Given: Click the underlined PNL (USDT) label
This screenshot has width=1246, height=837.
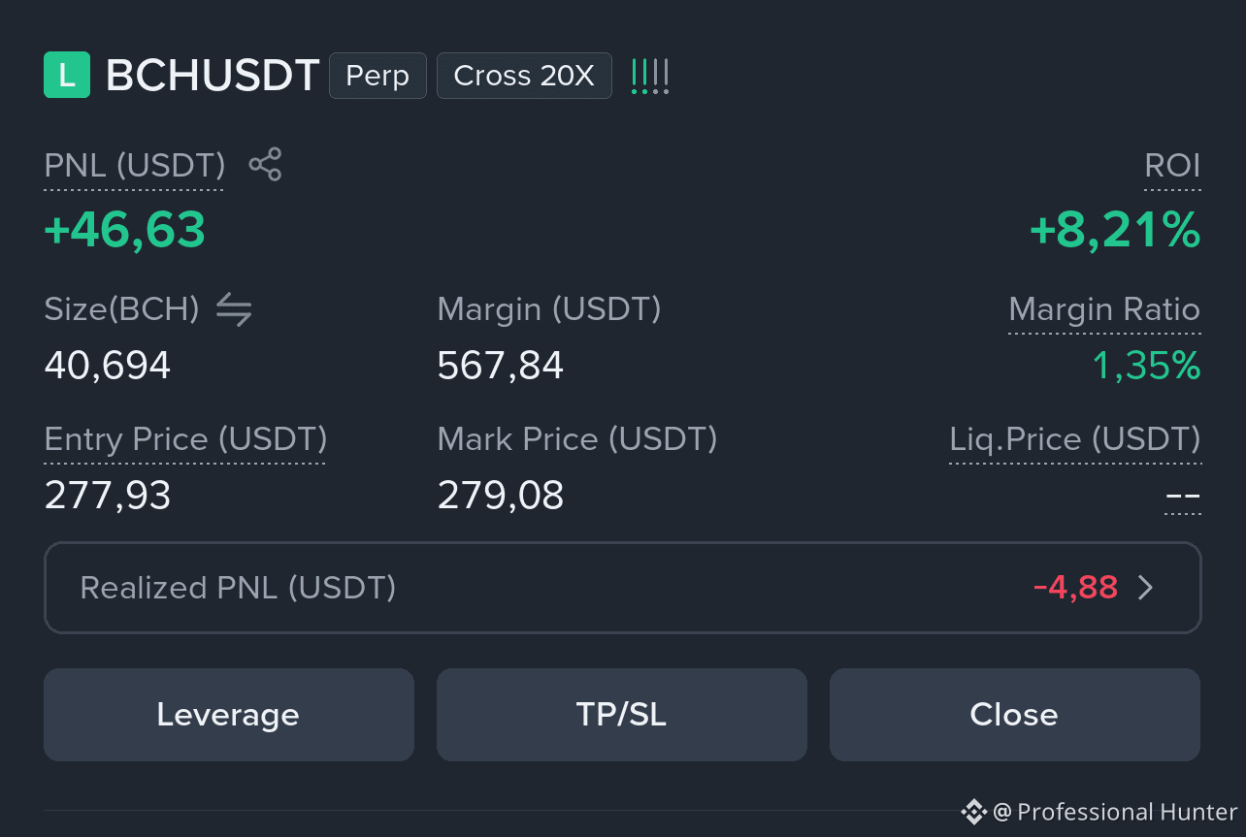Looking at the screenshot, I should pos(135,166).
